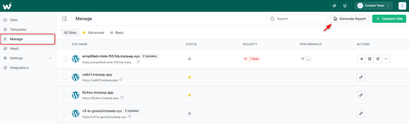Open WaaS in the sidebar
Image resolution: width=409 pixels, height=128 pixels.
click(x=15, y=49)
